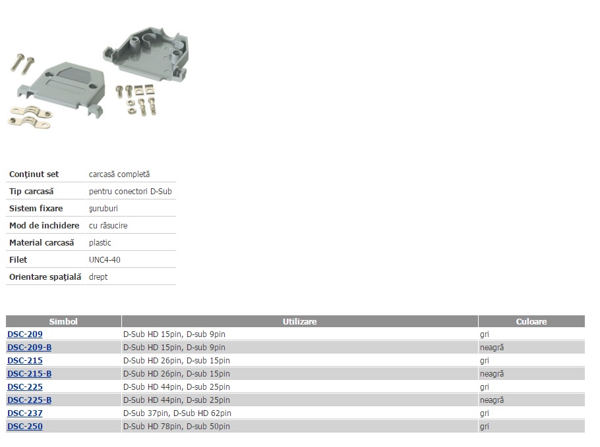Click 'D-Sub 37pin, D-Sub HD 62pin' cell

177,413
